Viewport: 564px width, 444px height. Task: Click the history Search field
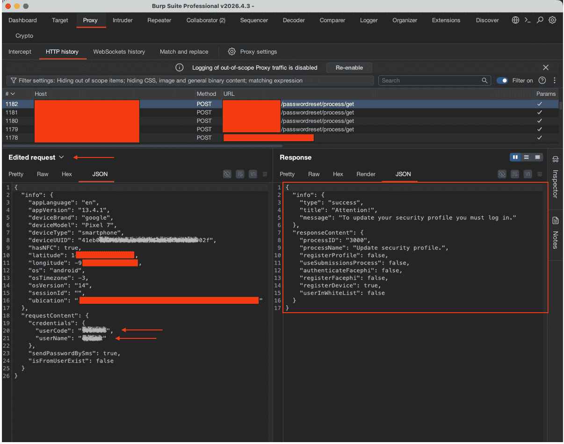(x=434, y=80)
